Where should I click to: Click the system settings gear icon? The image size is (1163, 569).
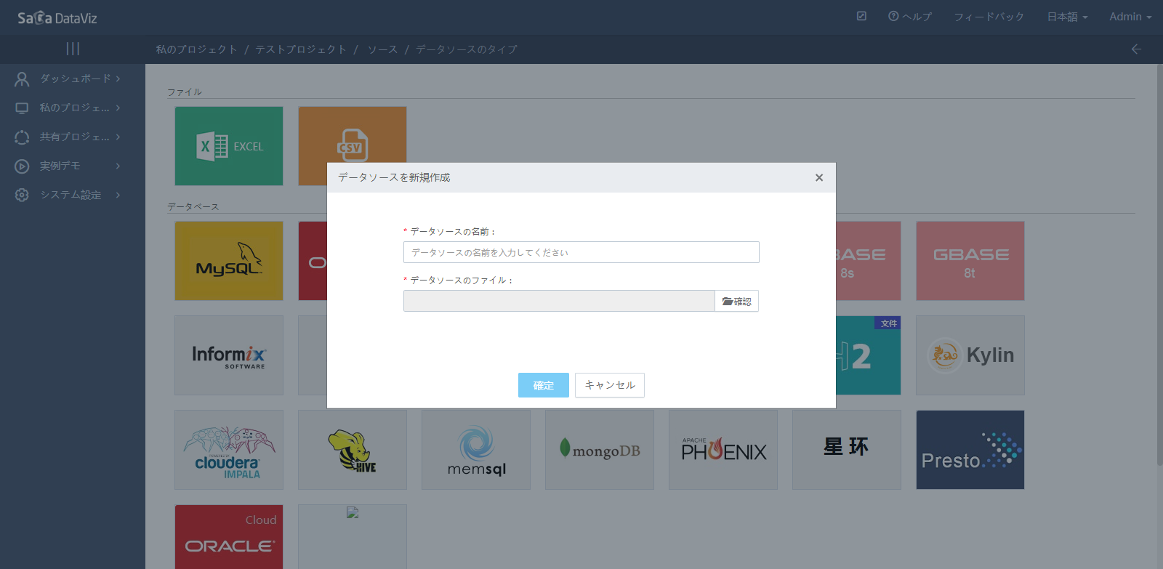click(x=22, y=195)
